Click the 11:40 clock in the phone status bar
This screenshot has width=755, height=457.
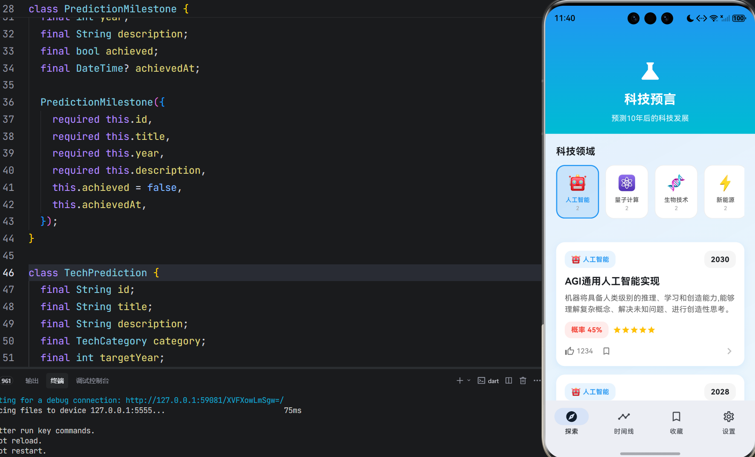565,18
